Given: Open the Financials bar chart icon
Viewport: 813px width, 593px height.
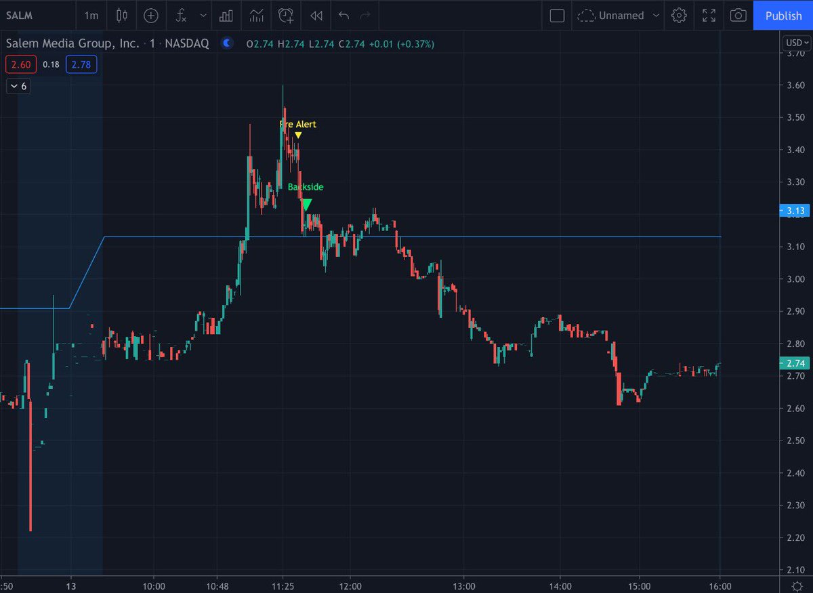Looking at the screenshot, I should click(x=227, y=15).
